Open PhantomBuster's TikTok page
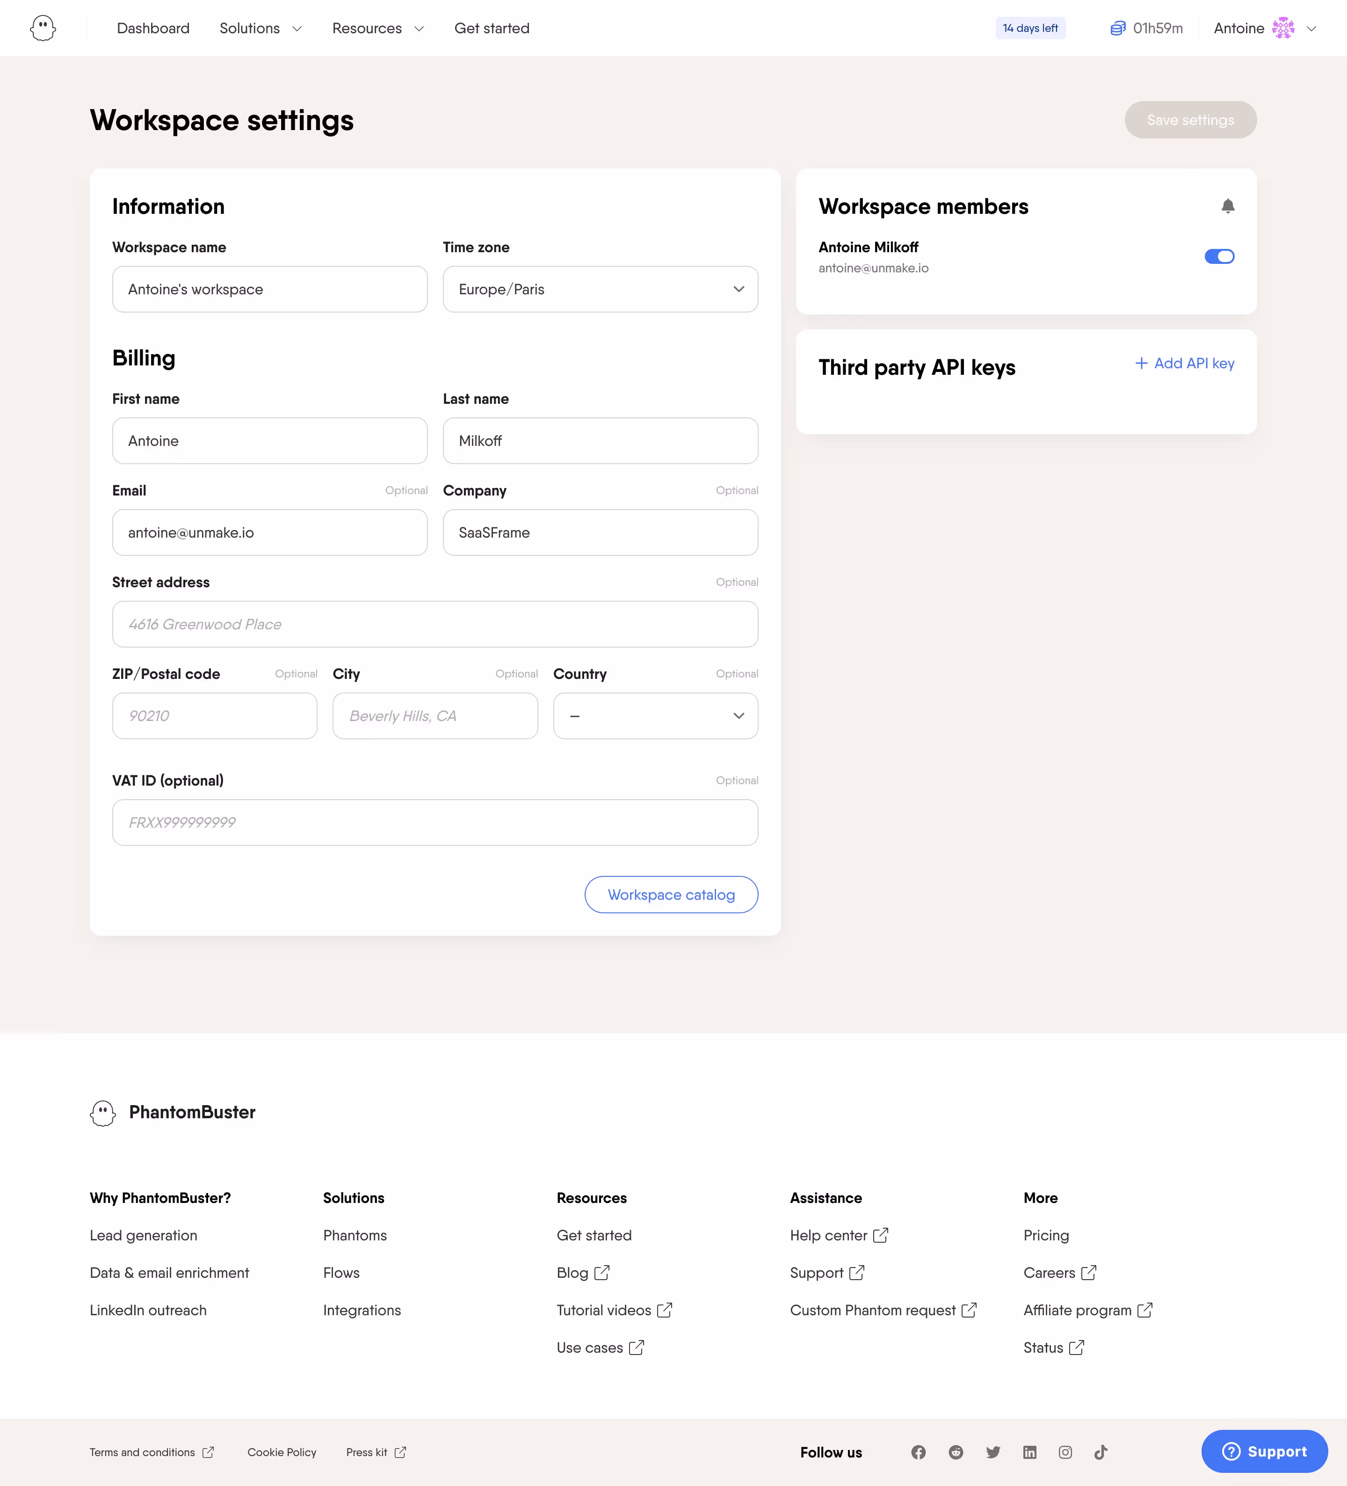The width and height of the screenshot is (1347, 1486). [1101, 1452]
